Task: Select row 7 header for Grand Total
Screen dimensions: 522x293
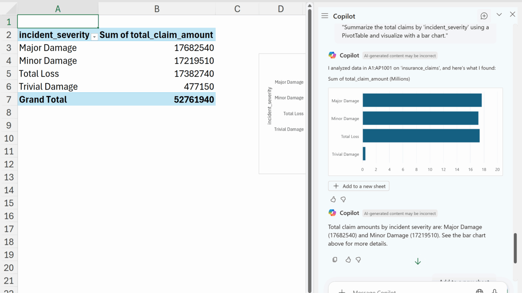Action: pos(9,99)
